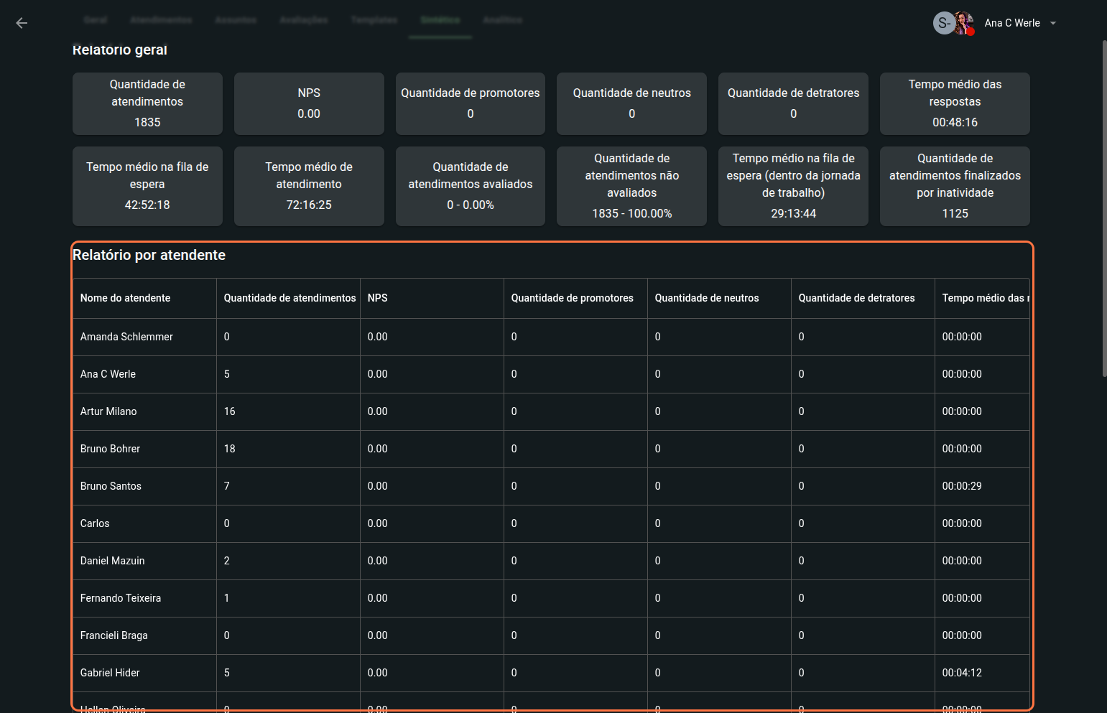The image size is (1107, 713).
Task: Select the Sintético tab
Action: 440,20
